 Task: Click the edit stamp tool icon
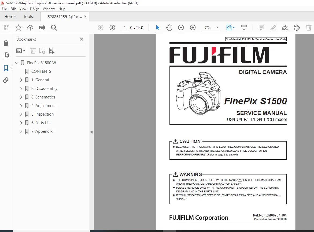(297, 28)
